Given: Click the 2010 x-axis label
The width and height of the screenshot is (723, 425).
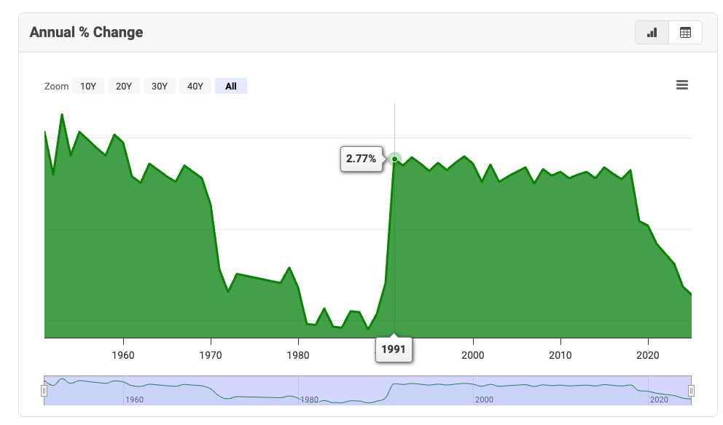Looking at the screenshot, I should [560, 355].
